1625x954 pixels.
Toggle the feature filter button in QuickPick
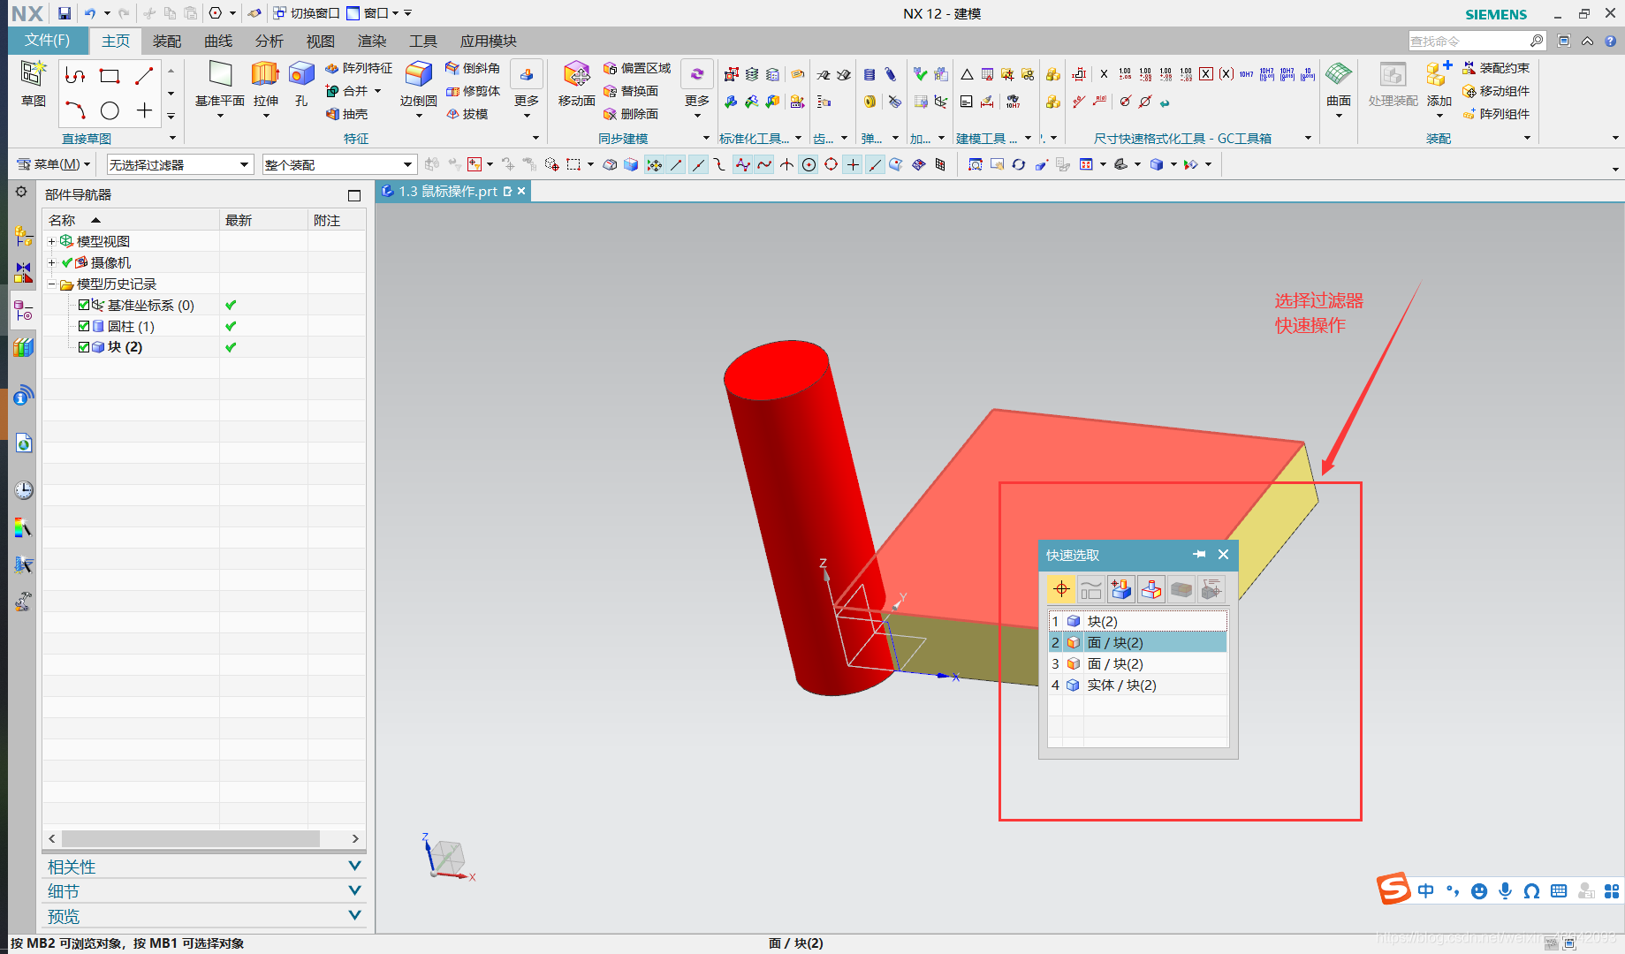[x=1121, y=588]
